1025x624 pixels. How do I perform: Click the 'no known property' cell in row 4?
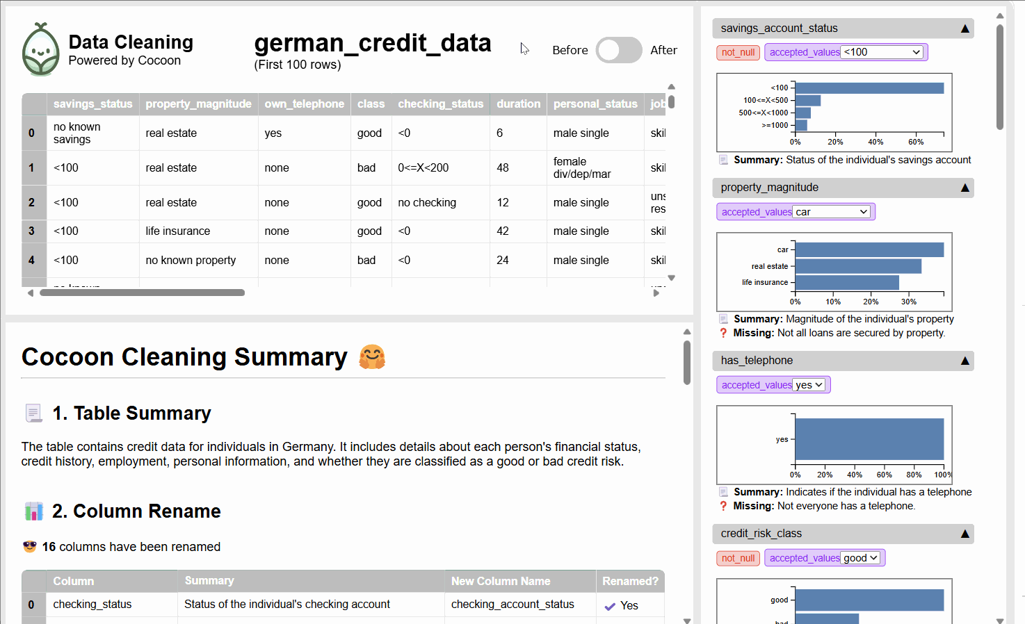(x=198, y=260)
